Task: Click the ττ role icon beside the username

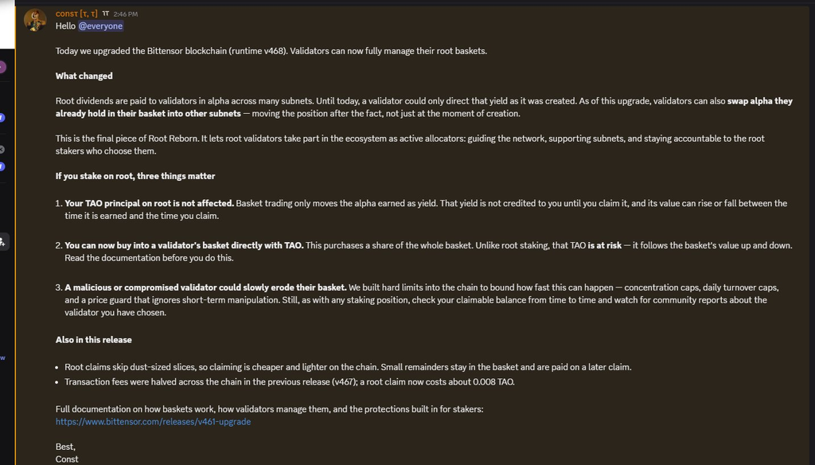Action: 106,14
